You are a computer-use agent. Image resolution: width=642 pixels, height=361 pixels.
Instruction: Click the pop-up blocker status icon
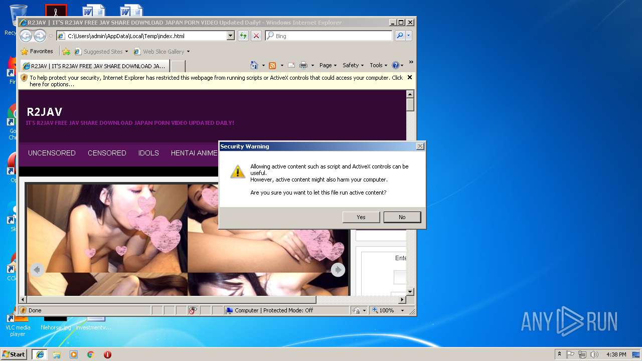point(193,310)
